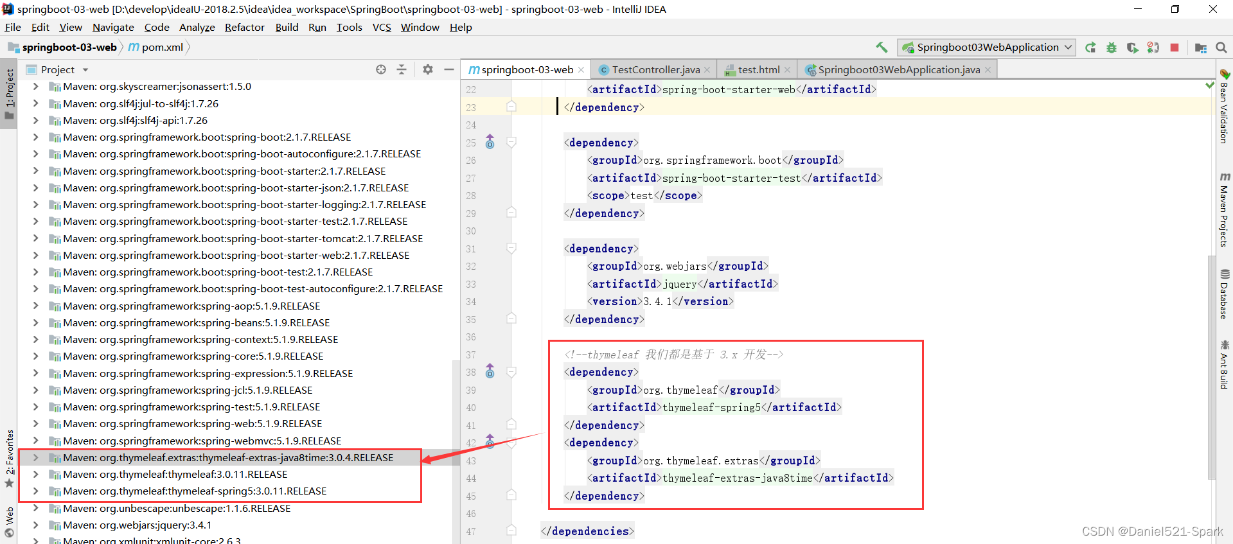Fold the dependency block at line 25
This screenshot has height=544, width=1233.
(511, 142)
